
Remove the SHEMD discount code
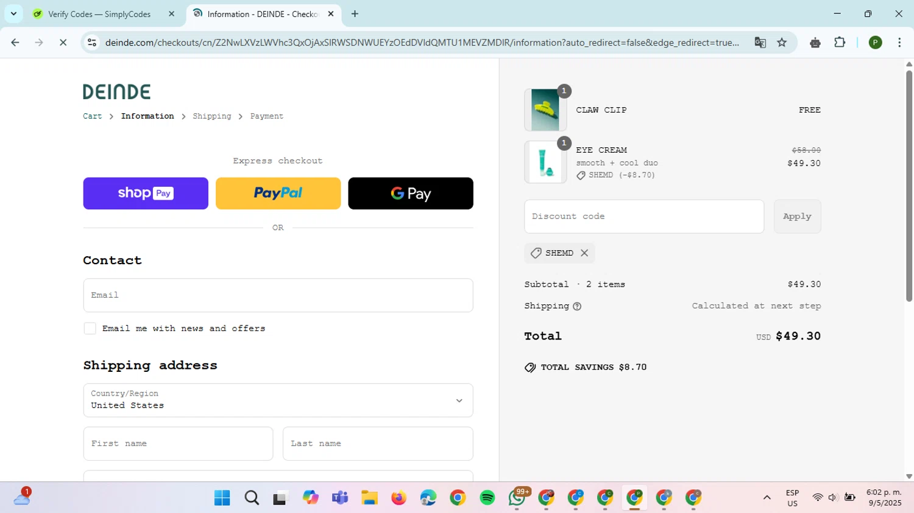pyautogui.click(x=584, y=253)
